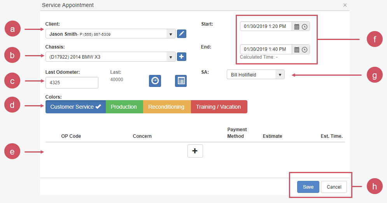Open the service history list icon

181,81
